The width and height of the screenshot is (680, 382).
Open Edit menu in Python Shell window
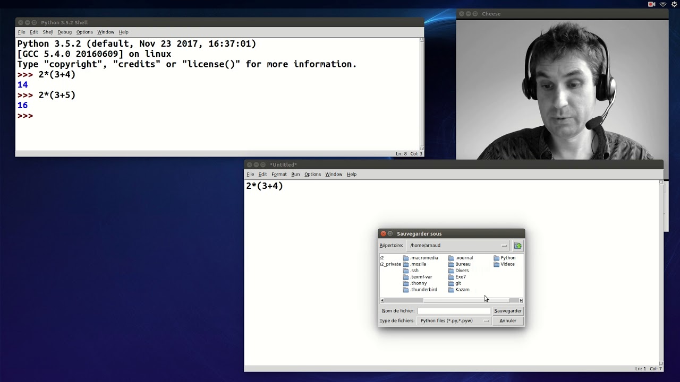[x=33, y=32]
